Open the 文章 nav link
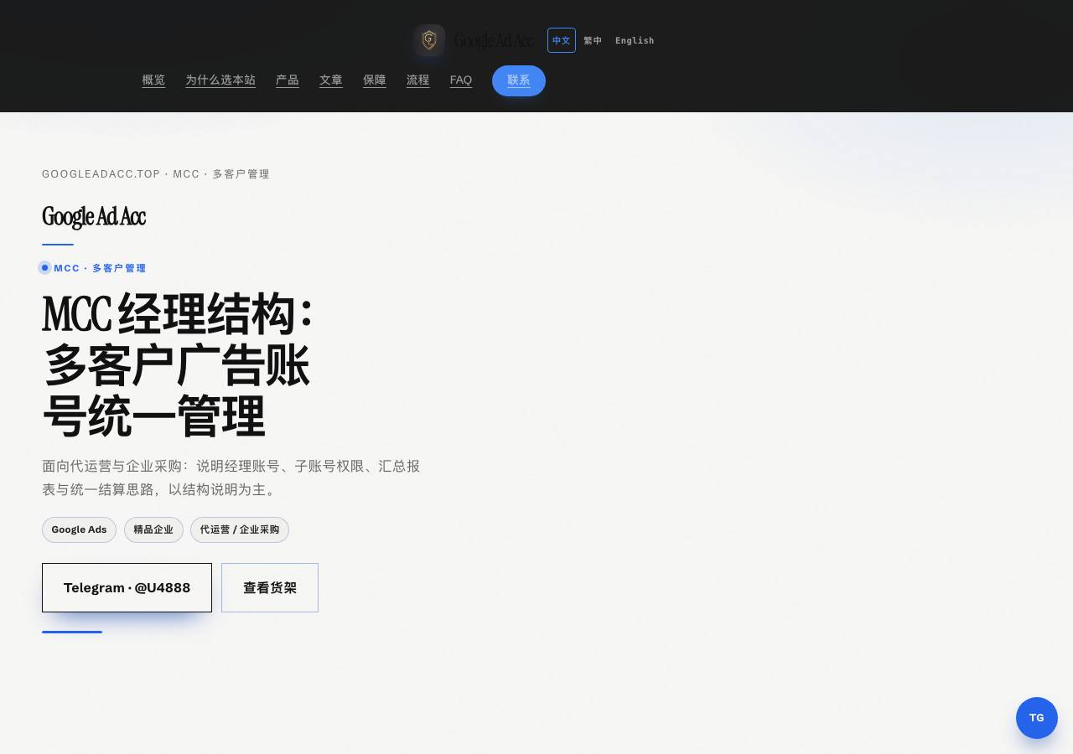 click(x=331, y=80)
